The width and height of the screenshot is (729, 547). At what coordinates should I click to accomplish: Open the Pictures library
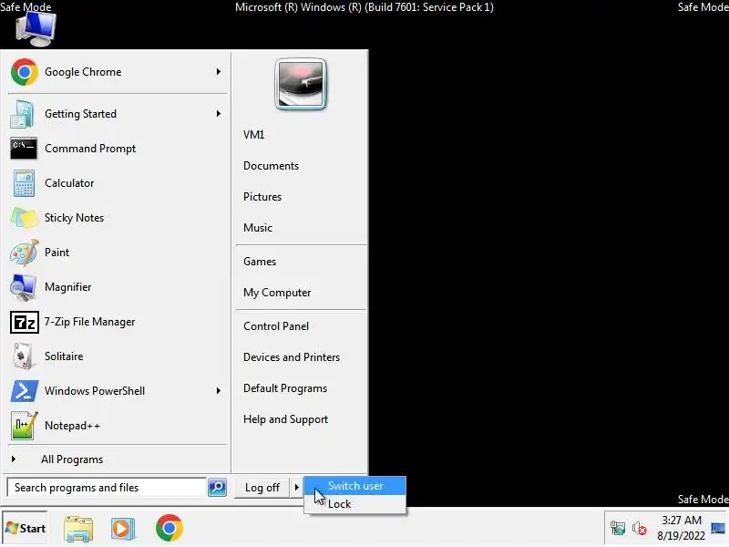tap(262, 197)
